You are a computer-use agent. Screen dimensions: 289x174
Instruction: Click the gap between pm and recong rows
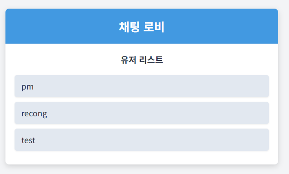coord(142,99)
